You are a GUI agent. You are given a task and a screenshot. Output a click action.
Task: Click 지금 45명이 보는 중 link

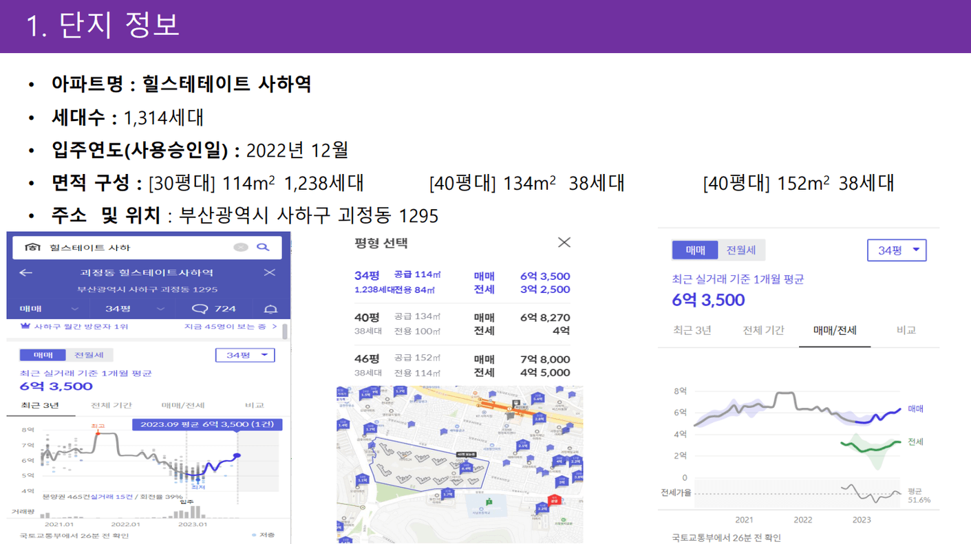click(x=231, y=327)
